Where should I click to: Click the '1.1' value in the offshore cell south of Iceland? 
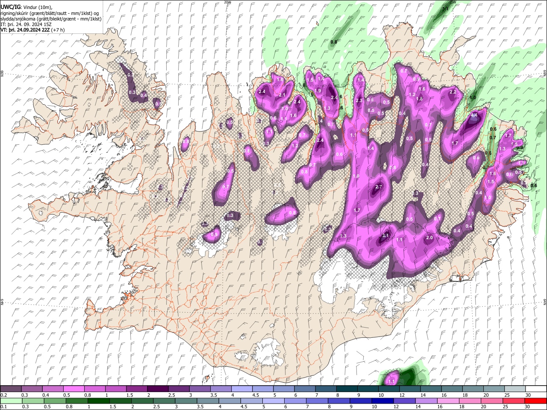point(392,381)
